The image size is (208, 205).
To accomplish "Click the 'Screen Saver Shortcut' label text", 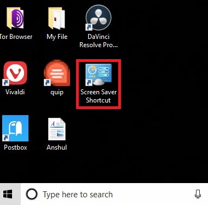I will coord(99,96).
